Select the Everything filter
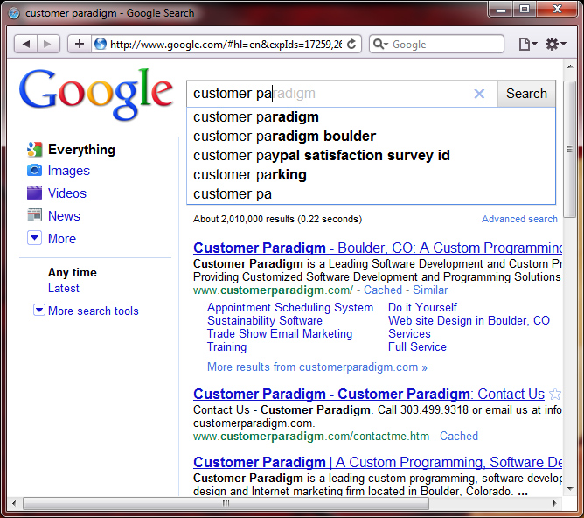The height and width of the screenshot is (518, 584). tap(81, 150)
